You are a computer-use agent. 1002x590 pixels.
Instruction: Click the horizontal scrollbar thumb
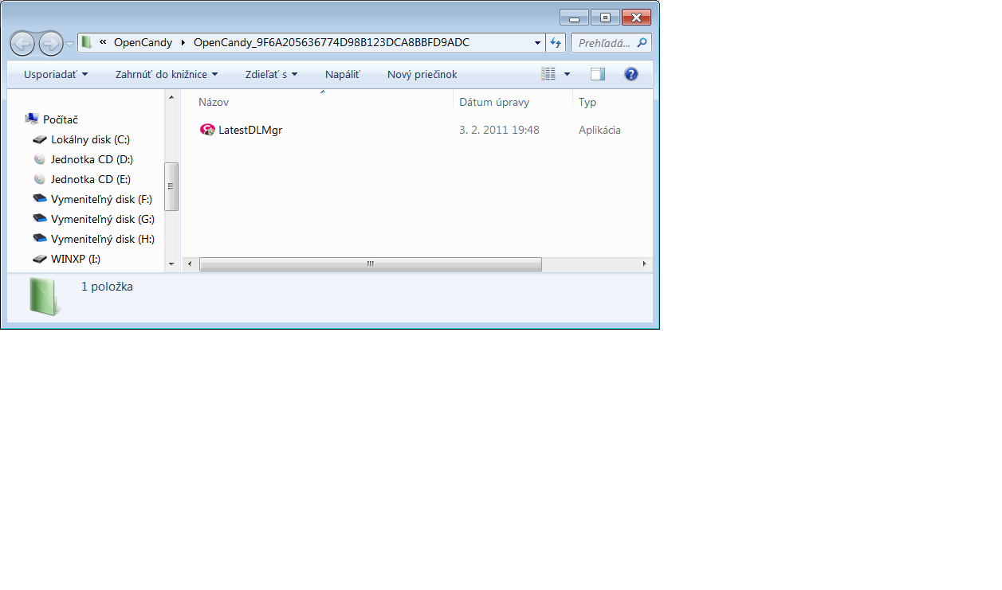[x=370, y=264]
